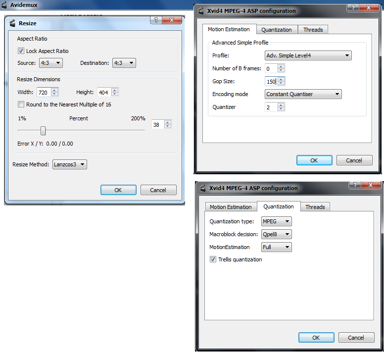
Task: Click the Percent value field showing 38
Action: pos(158,125)
